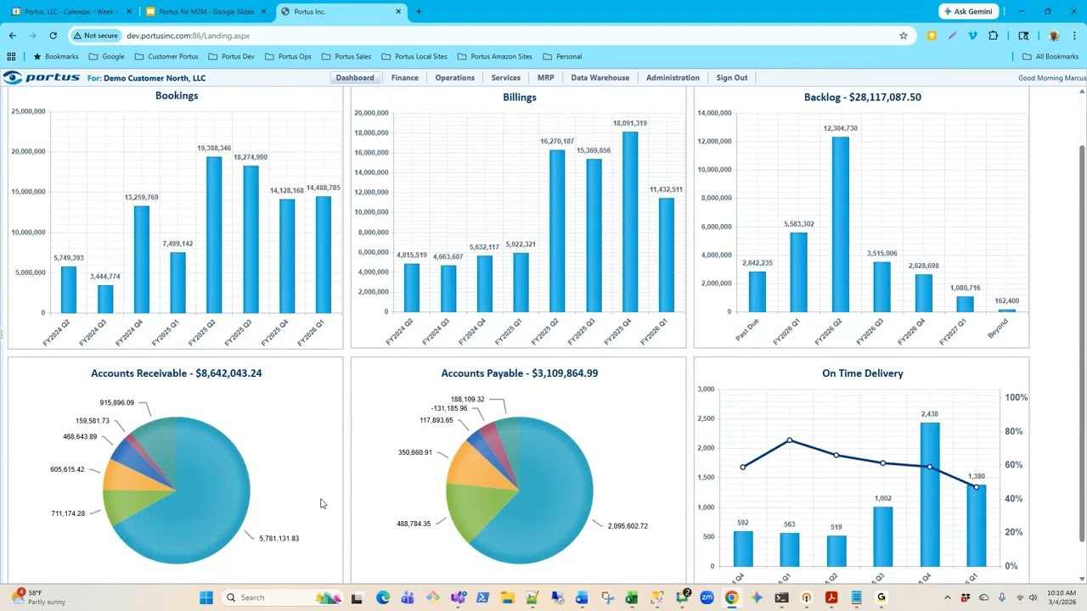This screenshot has height=611, width=1087.
Task: Open the MRP menu
Action: pyautogui.click(x=546, y=78)
